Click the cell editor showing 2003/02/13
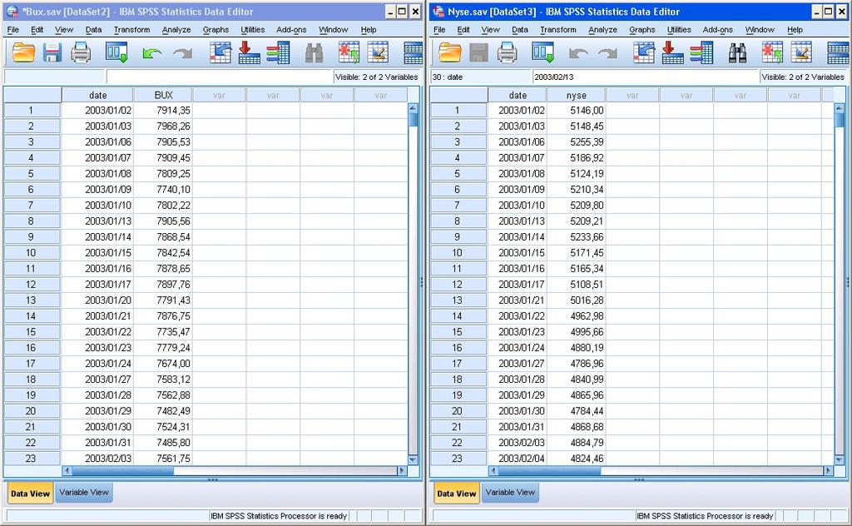 646,77
